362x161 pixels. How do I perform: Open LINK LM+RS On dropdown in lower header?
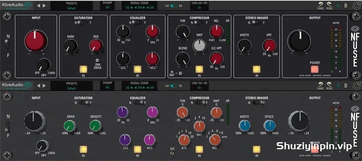[199, 85]
